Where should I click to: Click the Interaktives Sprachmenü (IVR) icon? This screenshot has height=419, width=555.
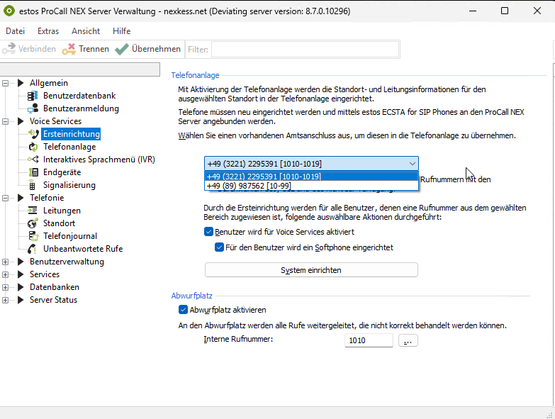[x=33, y=160]
